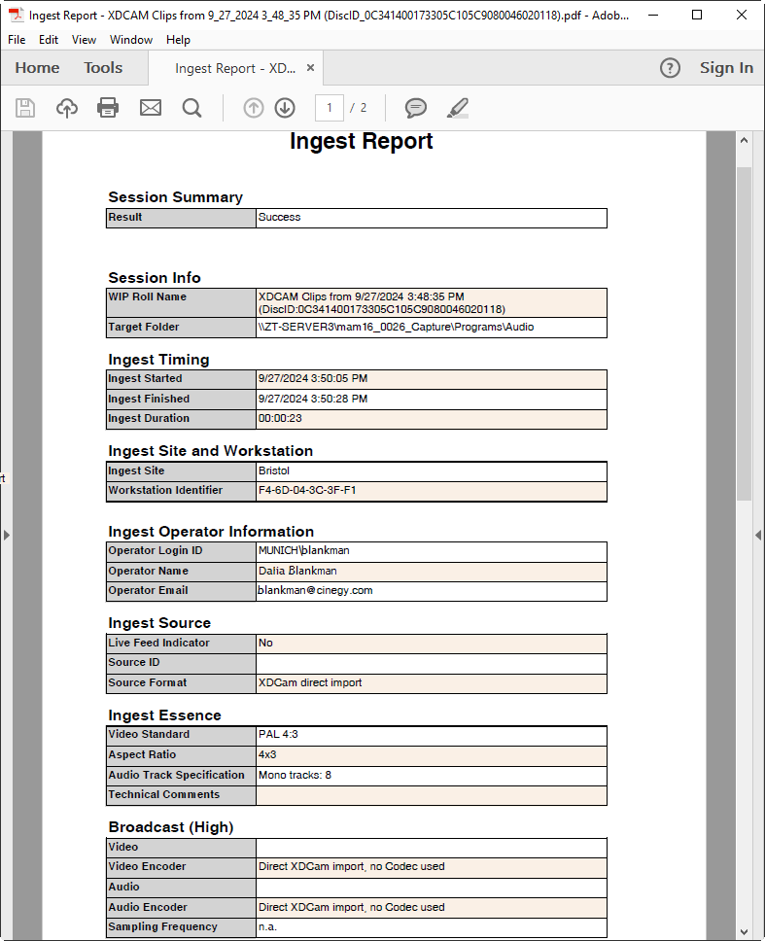
Task: Close the Ingest Report document tab
Action: pos(310,68)
